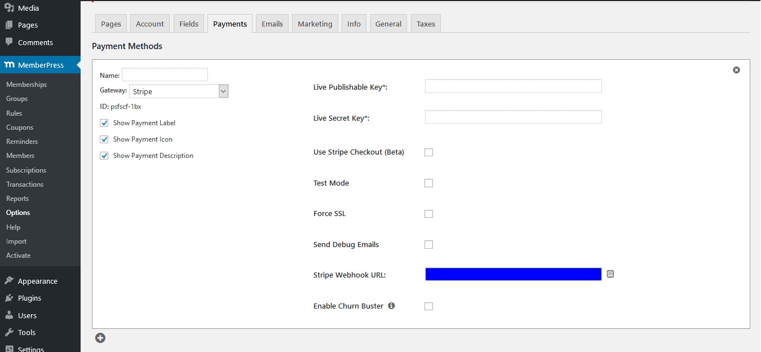This screenshot has height=352, width=761.
Task: Uncheck Show Payment Label checkbox
Action: click(104, 123)
